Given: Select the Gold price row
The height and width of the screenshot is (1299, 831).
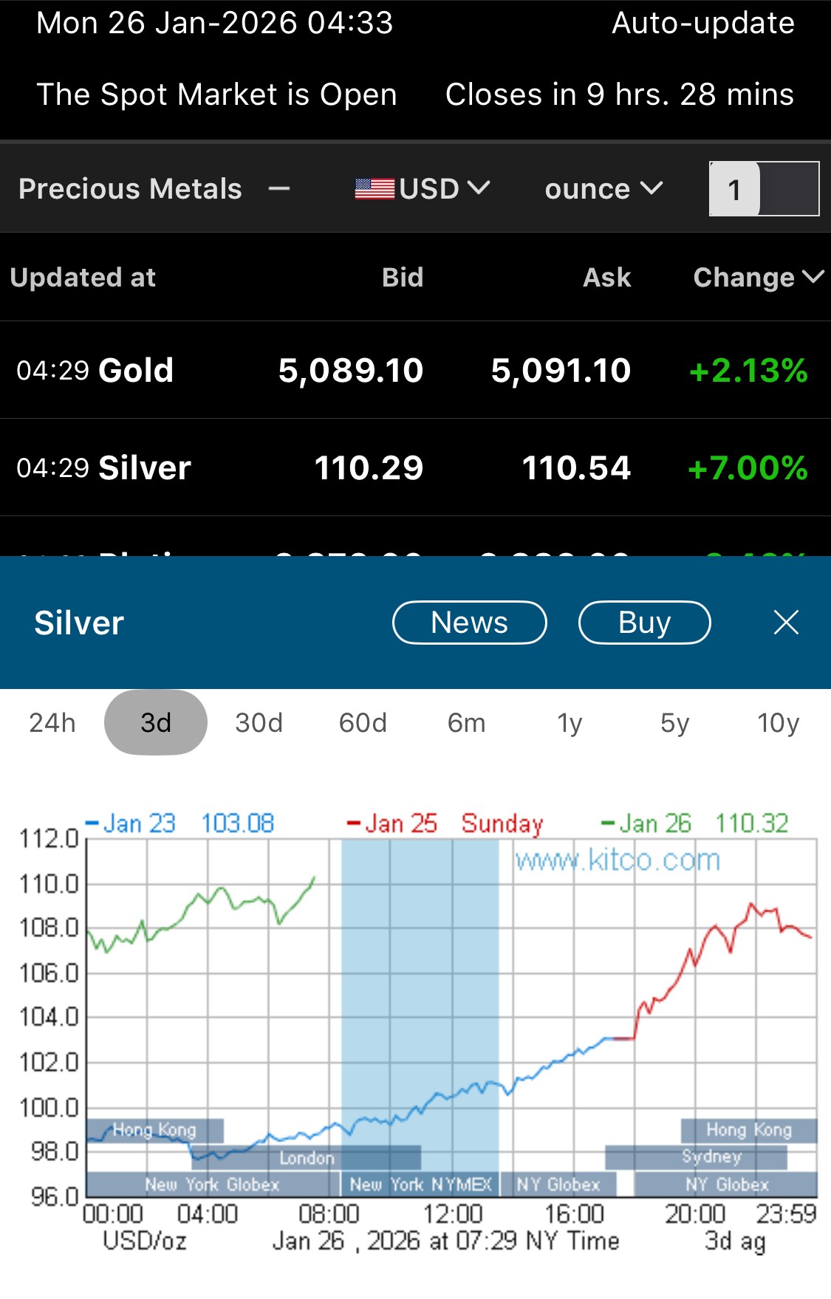Looking at the screenshot, I should click(x=415, y=370).
